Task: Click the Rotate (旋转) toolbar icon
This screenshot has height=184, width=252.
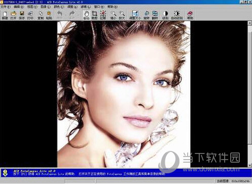Action: click(147, 15)
